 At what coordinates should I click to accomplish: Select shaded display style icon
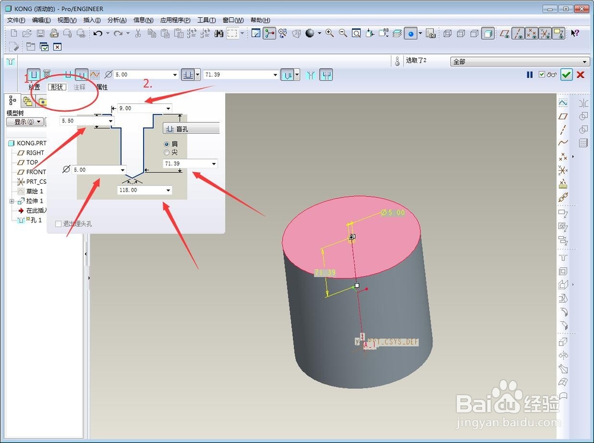pyautogui.click(x=488, y=33)
